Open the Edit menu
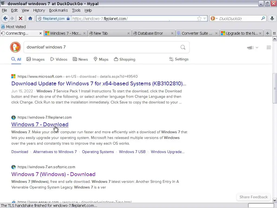The image size is (277, 208). tap(14, 10)
